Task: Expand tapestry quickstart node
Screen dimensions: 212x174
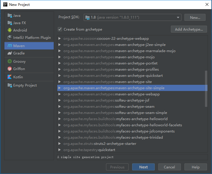Action: (59, 150)
